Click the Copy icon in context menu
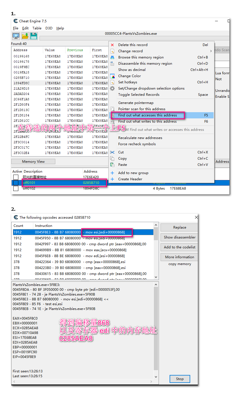 click(112, 159)
